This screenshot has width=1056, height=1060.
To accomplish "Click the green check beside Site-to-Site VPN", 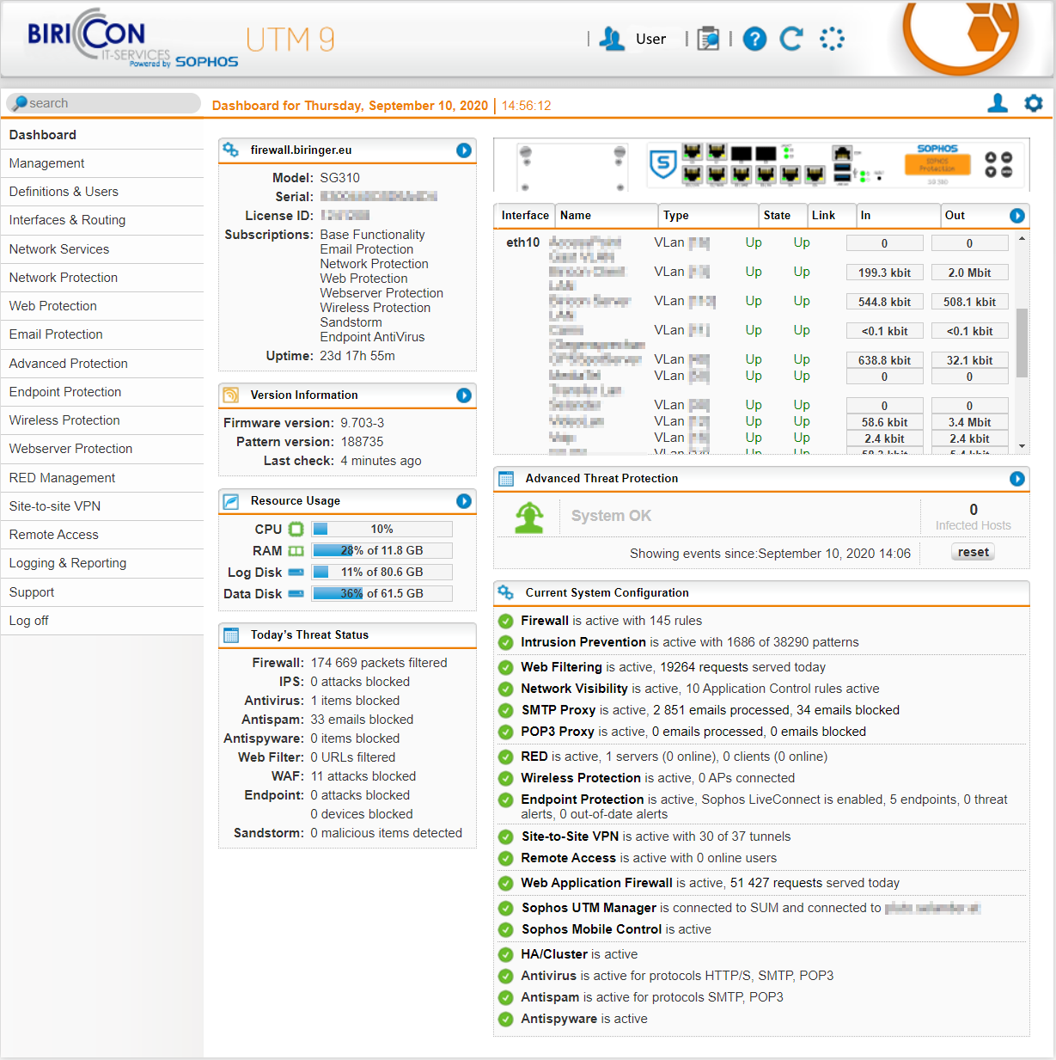I will pos(506,836).
